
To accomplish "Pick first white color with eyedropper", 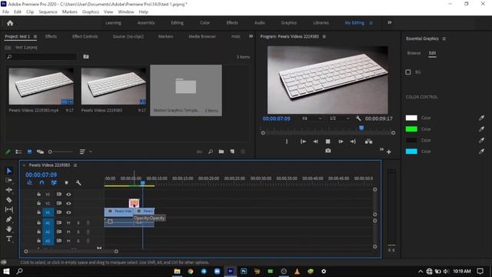I will 481,118.
